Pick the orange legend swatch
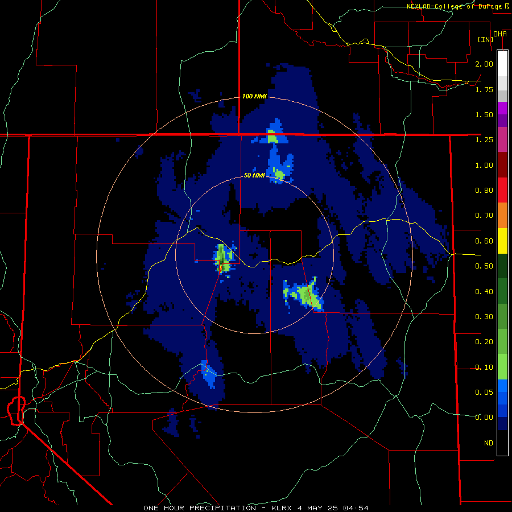The image size is (512, 512). tap(502, 216)
